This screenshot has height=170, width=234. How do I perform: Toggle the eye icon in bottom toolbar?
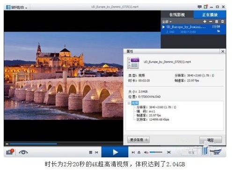pos(23,152)
